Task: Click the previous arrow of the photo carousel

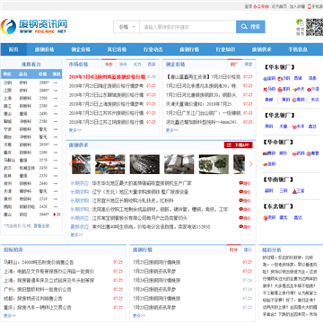Action: (x=70, y=164)
